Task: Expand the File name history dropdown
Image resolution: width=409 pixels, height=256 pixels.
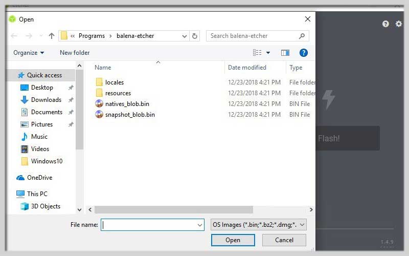Action: tap(200, 225)
